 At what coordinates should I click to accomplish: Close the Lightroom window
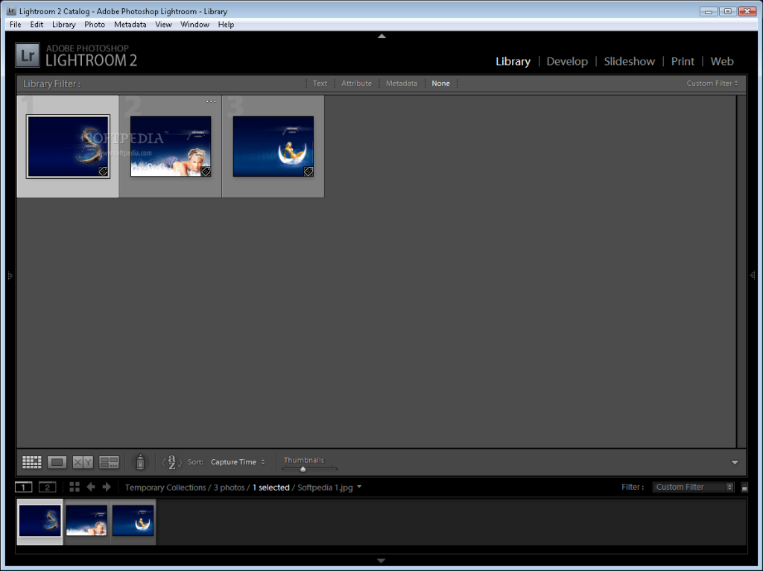pos(747,11)
